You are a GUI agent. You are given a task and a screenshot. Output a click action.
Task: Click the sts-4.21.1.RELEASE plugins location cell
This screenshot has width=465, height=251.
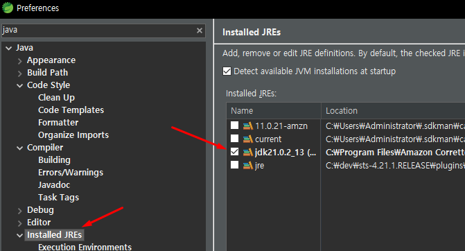[395, 166]
